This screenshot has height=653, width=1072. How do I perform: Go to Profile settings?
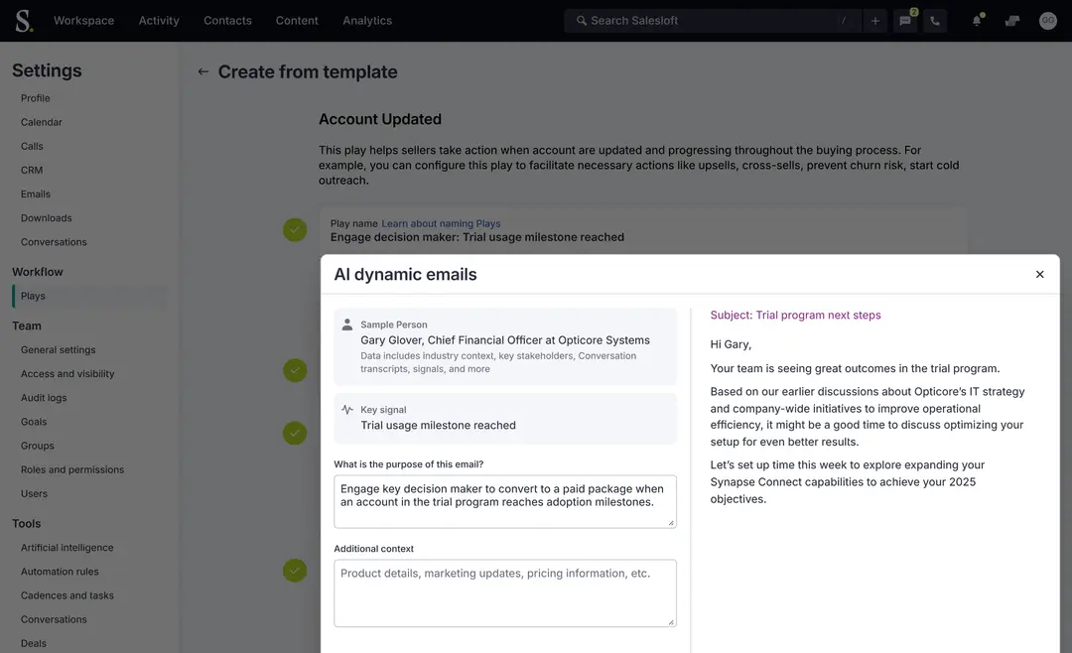point(36,98)
